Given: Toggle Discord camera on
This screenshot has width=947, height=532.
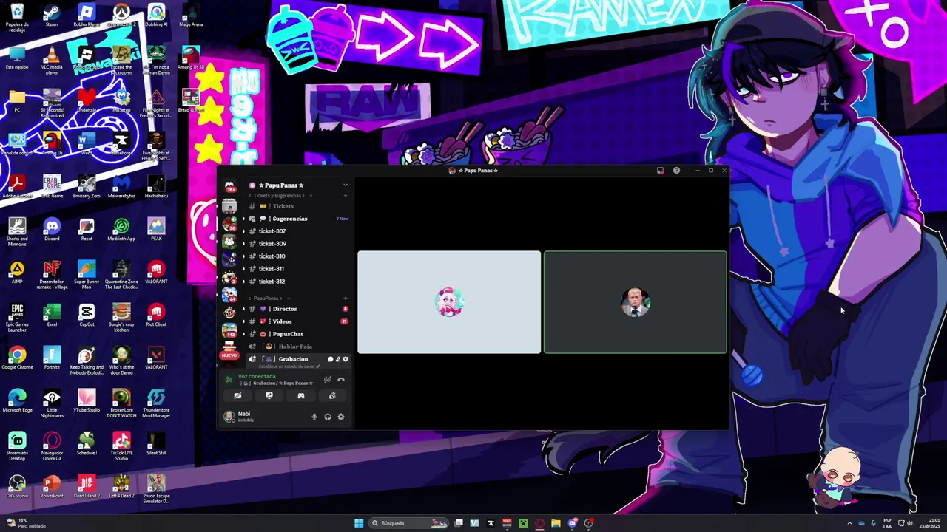Looking at the screenshot, I should point(237,396).
